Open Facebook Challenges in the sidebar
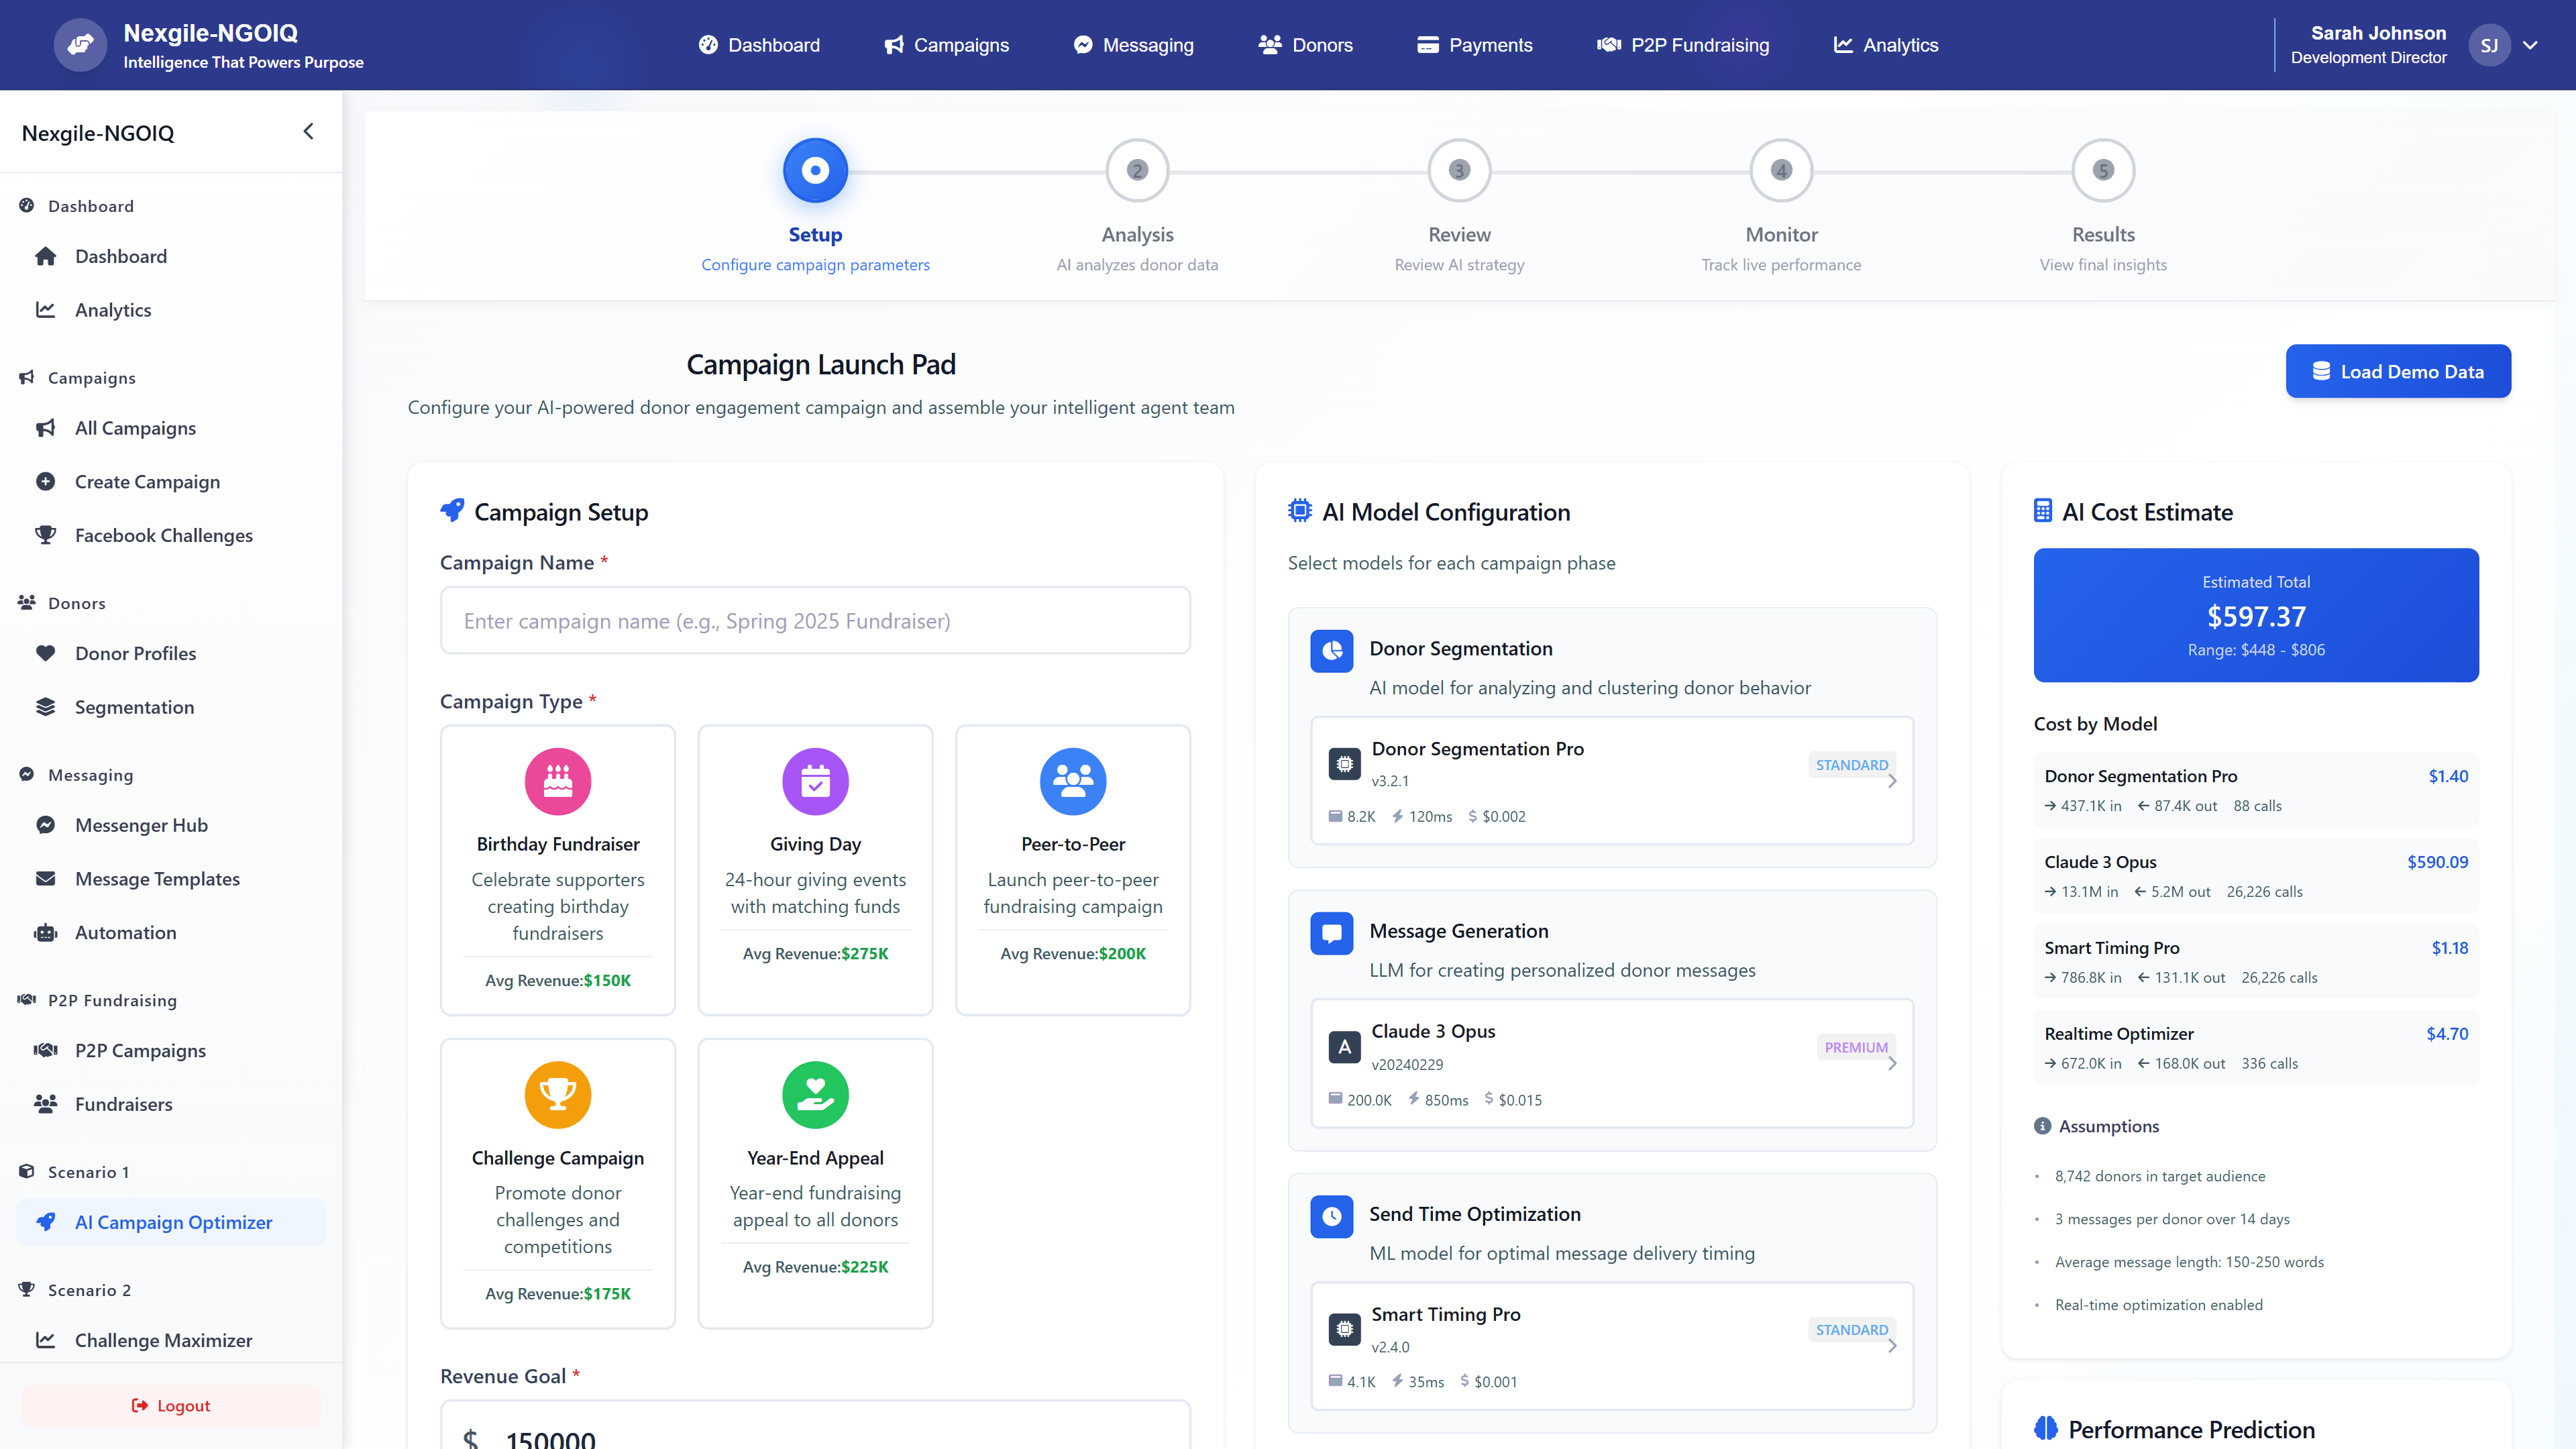Image resolution: width=2576 pixels, height=1449 pixels. (x=163, y=535)
